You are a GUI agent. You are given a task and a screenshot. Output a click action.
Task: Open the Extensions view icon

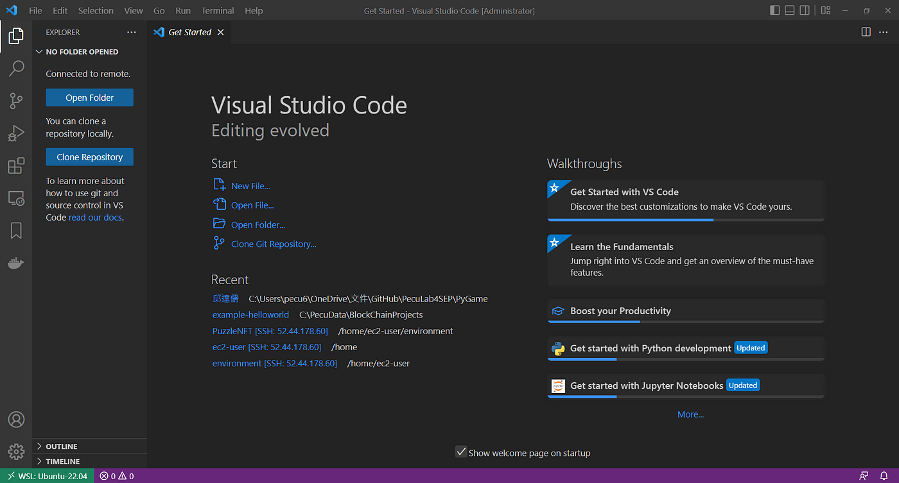pos(16,165)
